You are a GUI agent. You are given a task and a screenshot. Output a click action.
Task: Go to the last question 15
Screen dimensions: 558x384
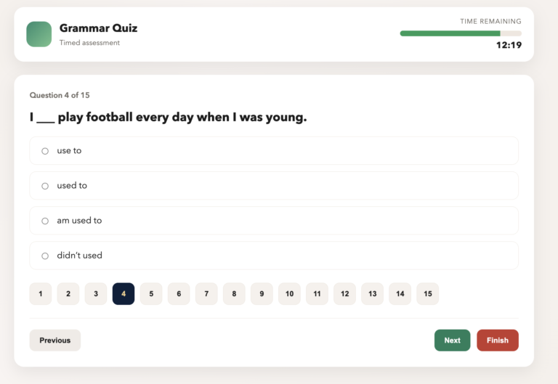click(427, 294)
